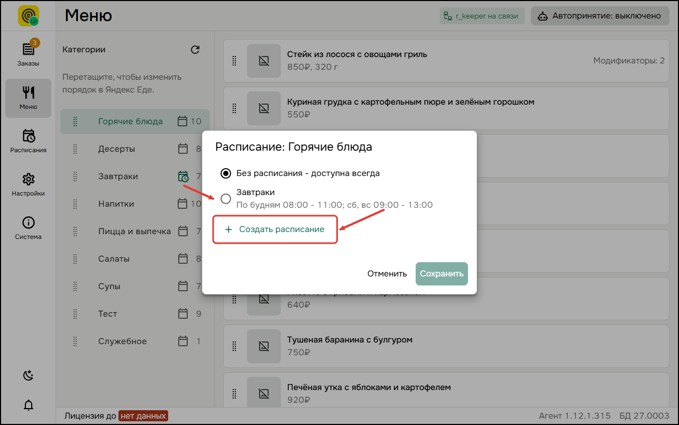The width and height of the screenshot is (679, 425).
Task: Click calendar icon in Служебное row
Action: pyautogui.click(x=183, y=341)
